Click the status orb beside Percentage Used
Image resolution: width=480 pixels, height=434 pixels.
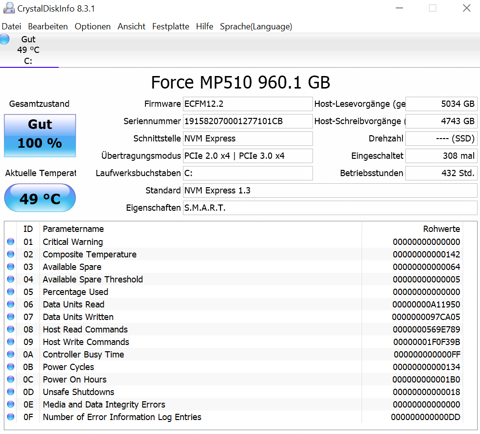(x=11, y=292)
